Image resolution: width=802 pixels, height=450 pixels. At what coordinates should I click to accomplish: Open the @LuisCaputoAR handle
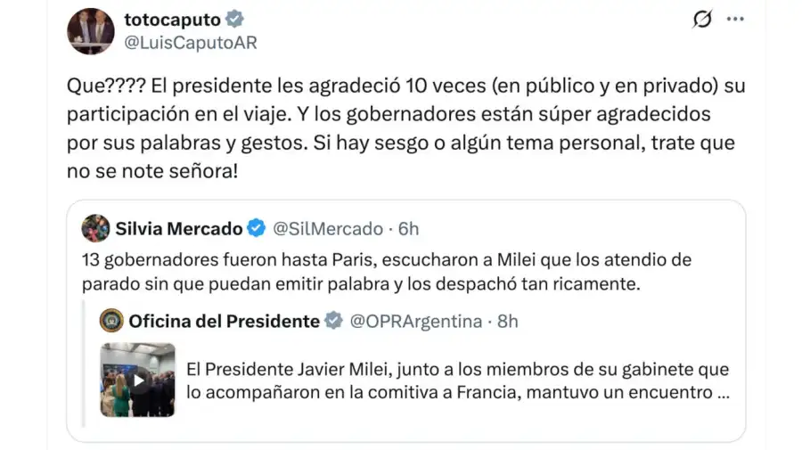click(x=191, y=43)
